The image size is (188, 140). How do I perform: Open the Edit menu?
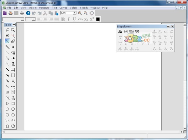16,8
